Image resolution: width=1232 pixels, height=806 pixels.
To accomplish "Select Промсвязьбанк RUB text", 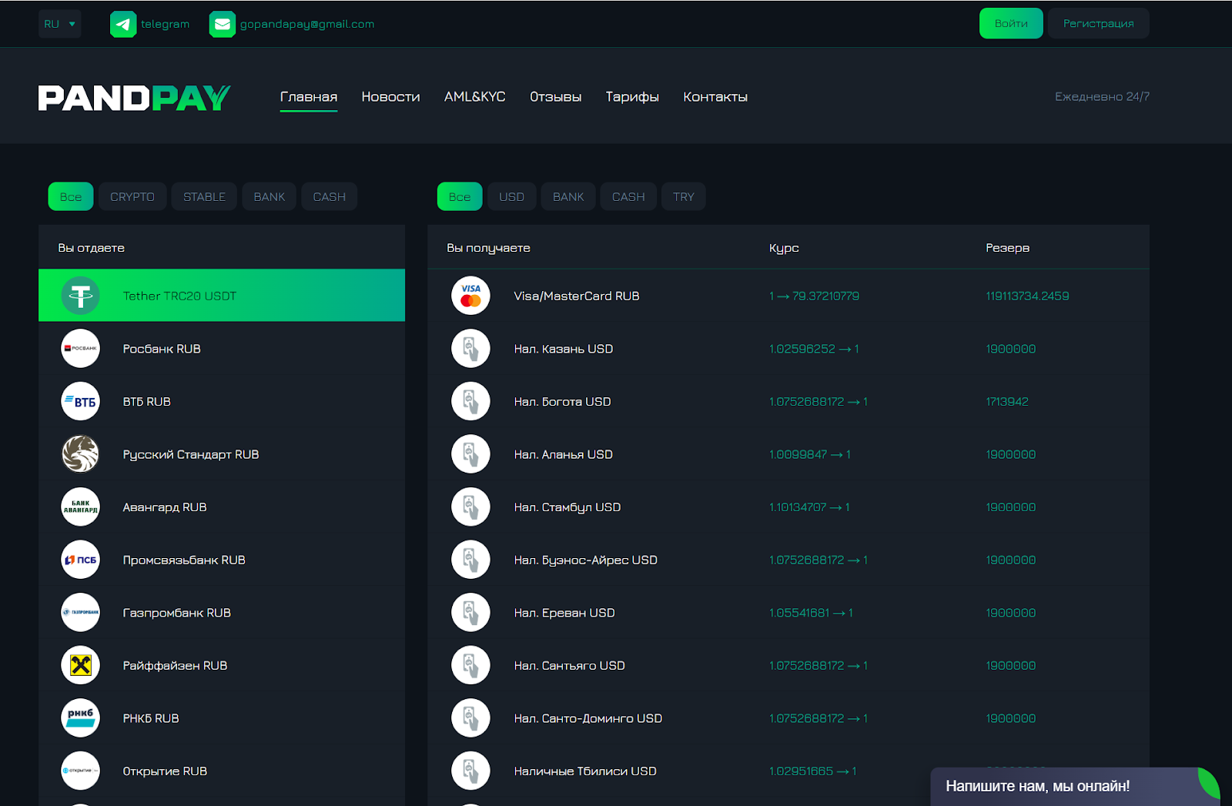I will tap(184, 560).
